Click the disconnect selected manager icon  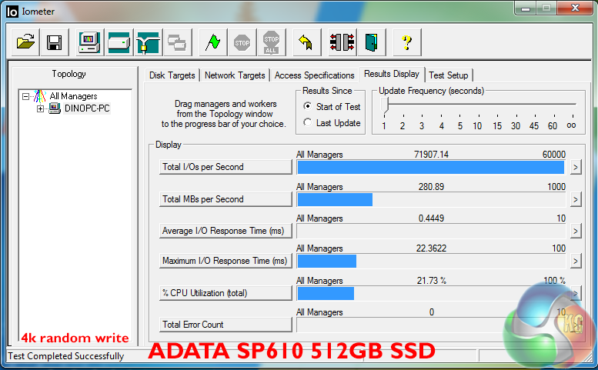[x=342, y=42]
